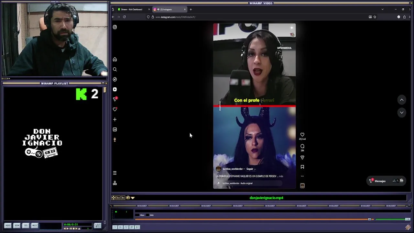Screen dimensions: 414x233
Task: Click the audio thumbnail beside the reel
Action: (302, 186)
